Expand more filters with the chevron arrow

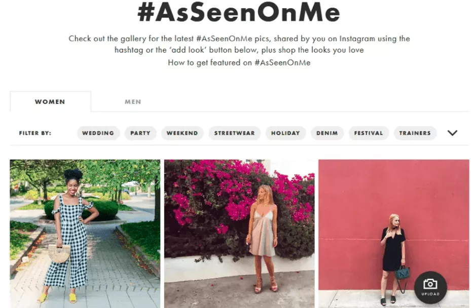point(452,133)
